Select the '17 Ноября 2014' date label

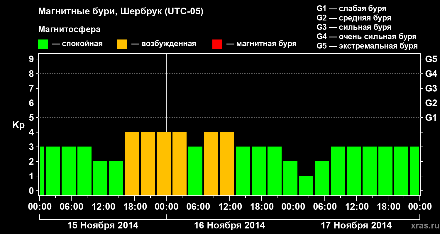coord(356,226)
